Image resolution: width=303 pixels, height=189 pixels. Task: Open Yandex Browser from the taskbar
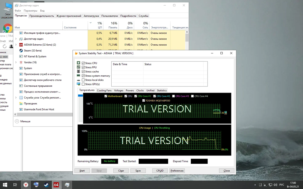(26, 185)
